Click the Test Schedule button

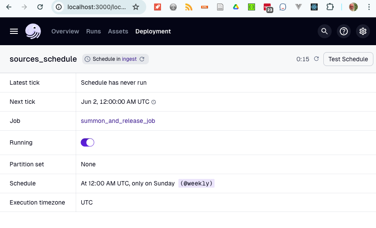pyautogui.click(x=348, y=59)
